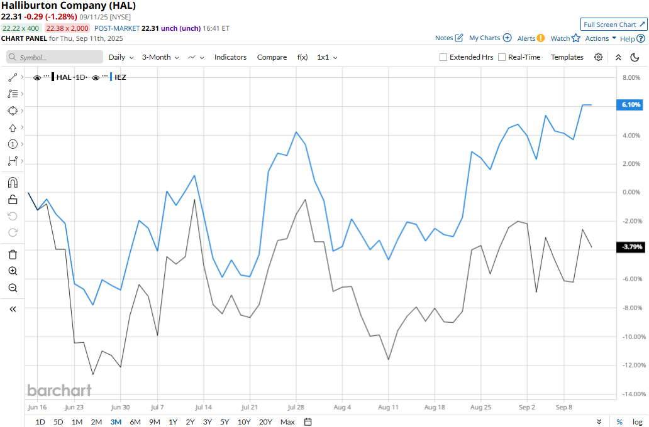Click the 6.10% IEZ price label
The width and height of the screenshot is (649, 427).
click(631, 105)
